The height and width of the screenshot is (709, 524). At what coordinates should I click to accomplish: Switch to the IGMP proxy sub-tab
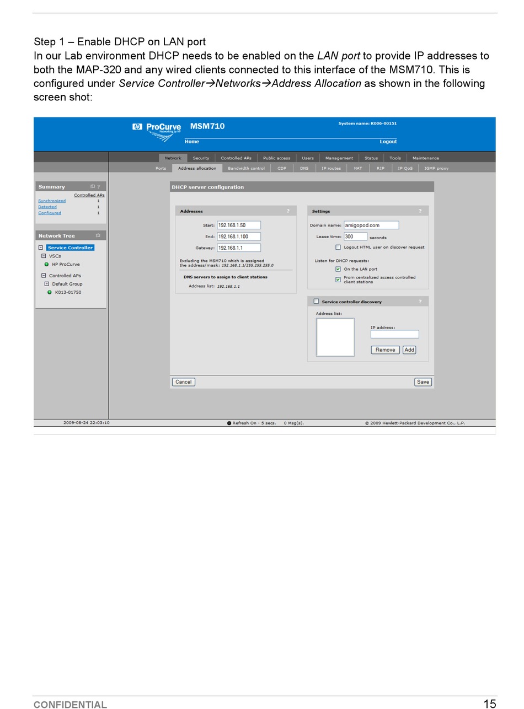point(436,168)
